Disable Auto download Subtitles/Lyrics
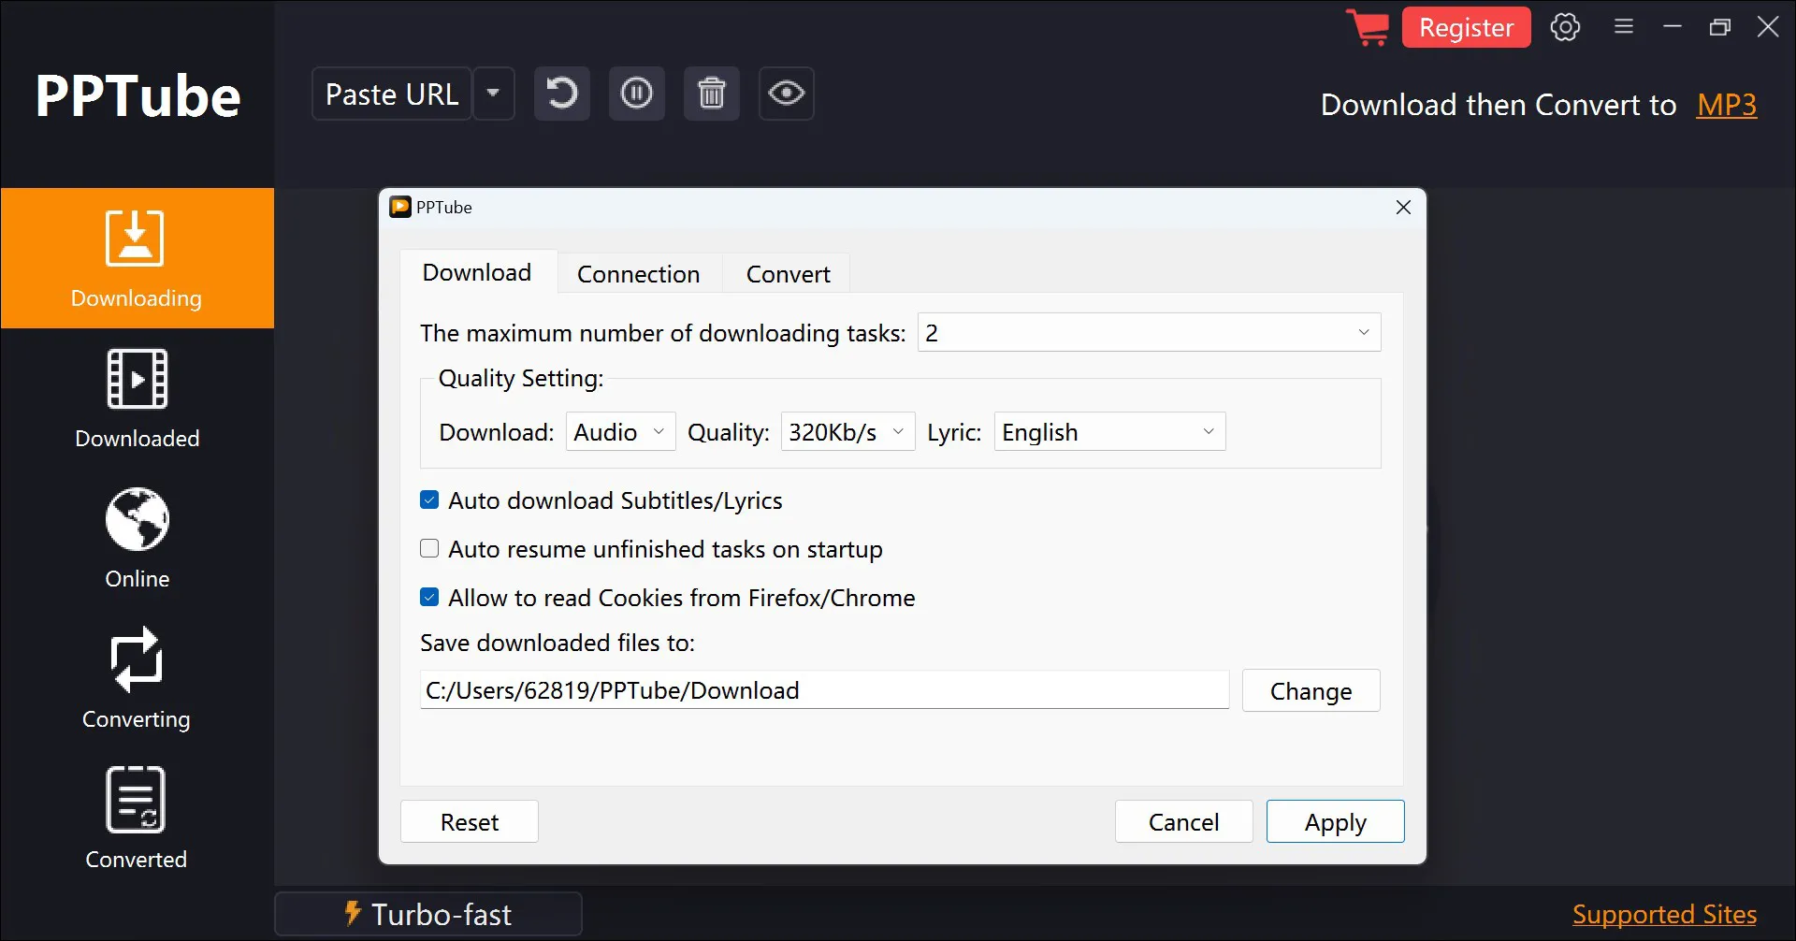Viewport: 1796px width, 941px height. tap(429, 500)
